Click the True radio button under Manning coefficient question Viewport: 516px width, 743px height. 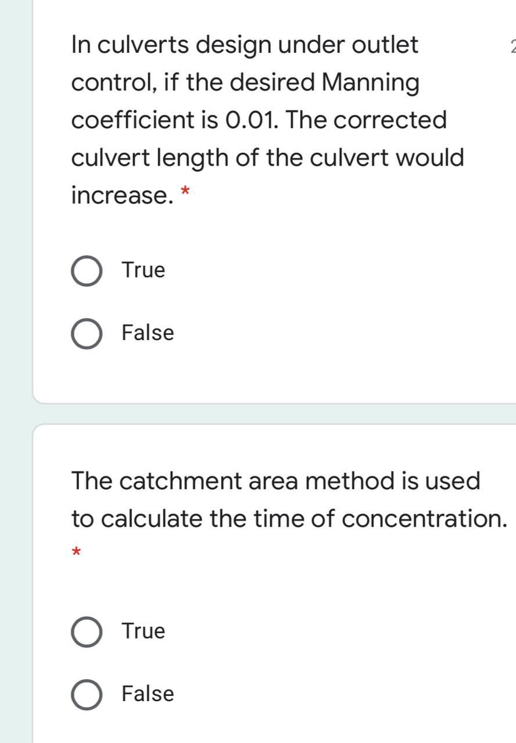[x=86, y=269]
